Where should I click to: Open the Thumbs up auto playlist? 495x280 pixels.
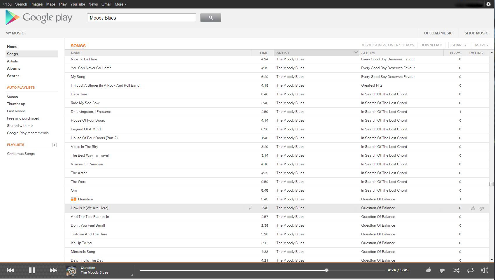pyautogui.click(x=16, y=104)
